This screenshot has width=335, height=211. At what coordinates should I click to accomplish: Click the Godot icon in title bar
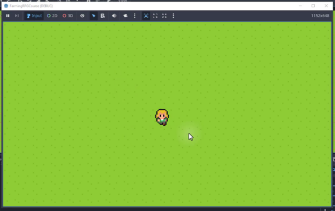click(x=6, y=6)
